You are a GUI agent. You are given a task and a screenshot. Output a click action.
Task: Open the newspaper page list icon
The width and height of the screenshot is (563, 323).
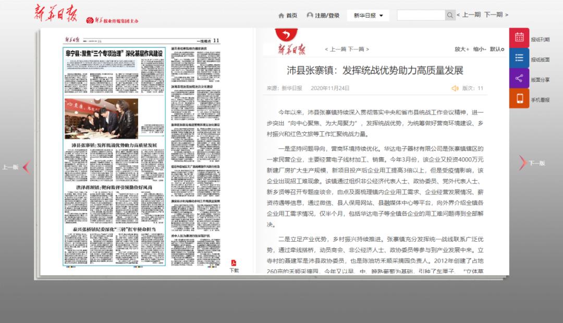(x=519, y=58)
